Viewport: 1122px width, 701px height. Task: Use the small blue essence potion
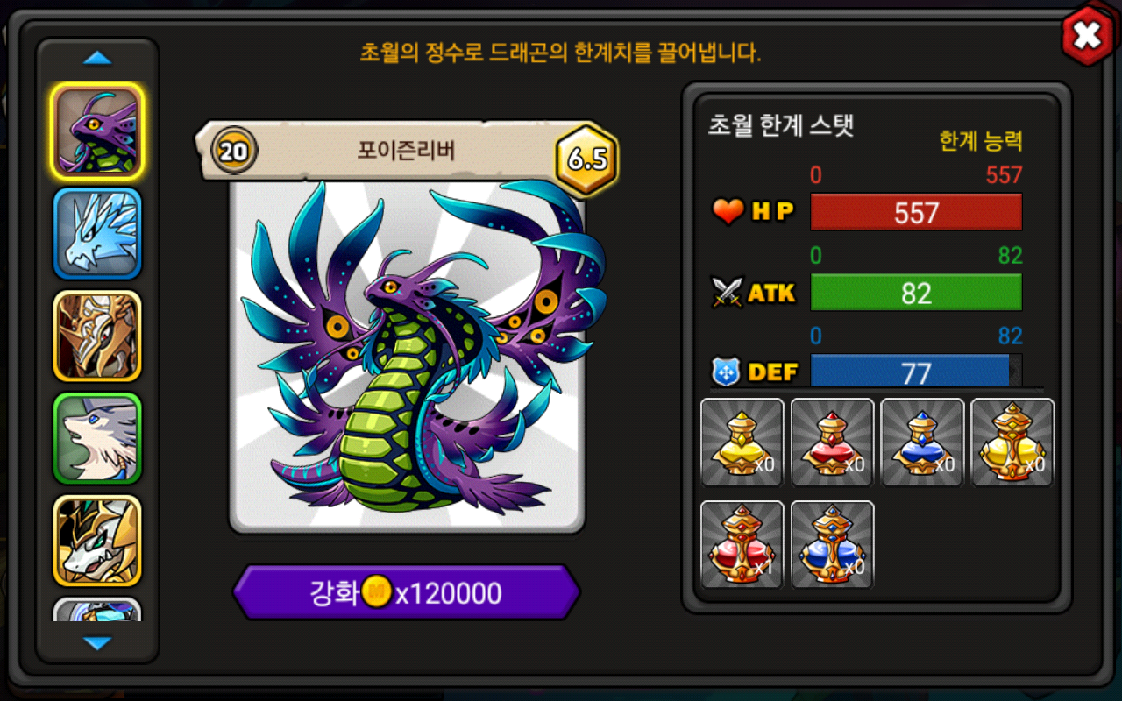coord(922,443)
